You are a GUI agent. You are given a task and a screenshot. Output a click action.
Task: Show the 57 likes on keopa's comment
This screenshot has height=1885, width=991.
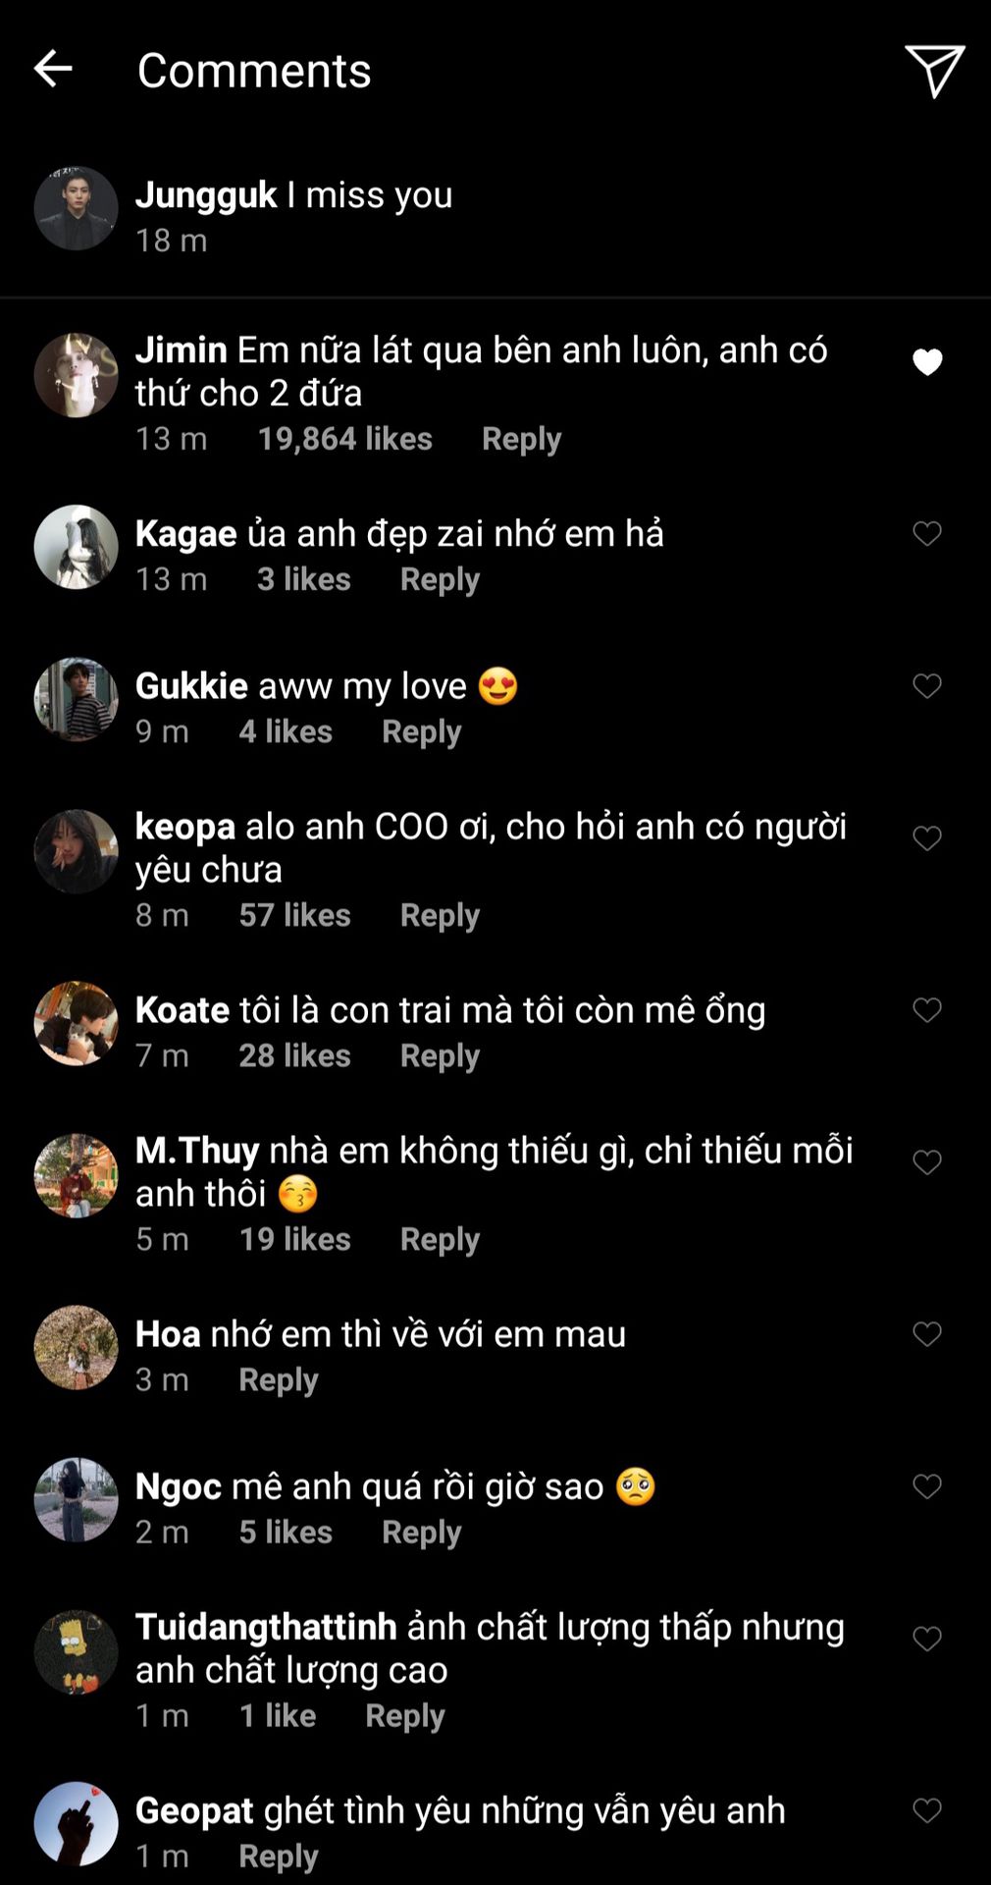click(x=294, y=915)
